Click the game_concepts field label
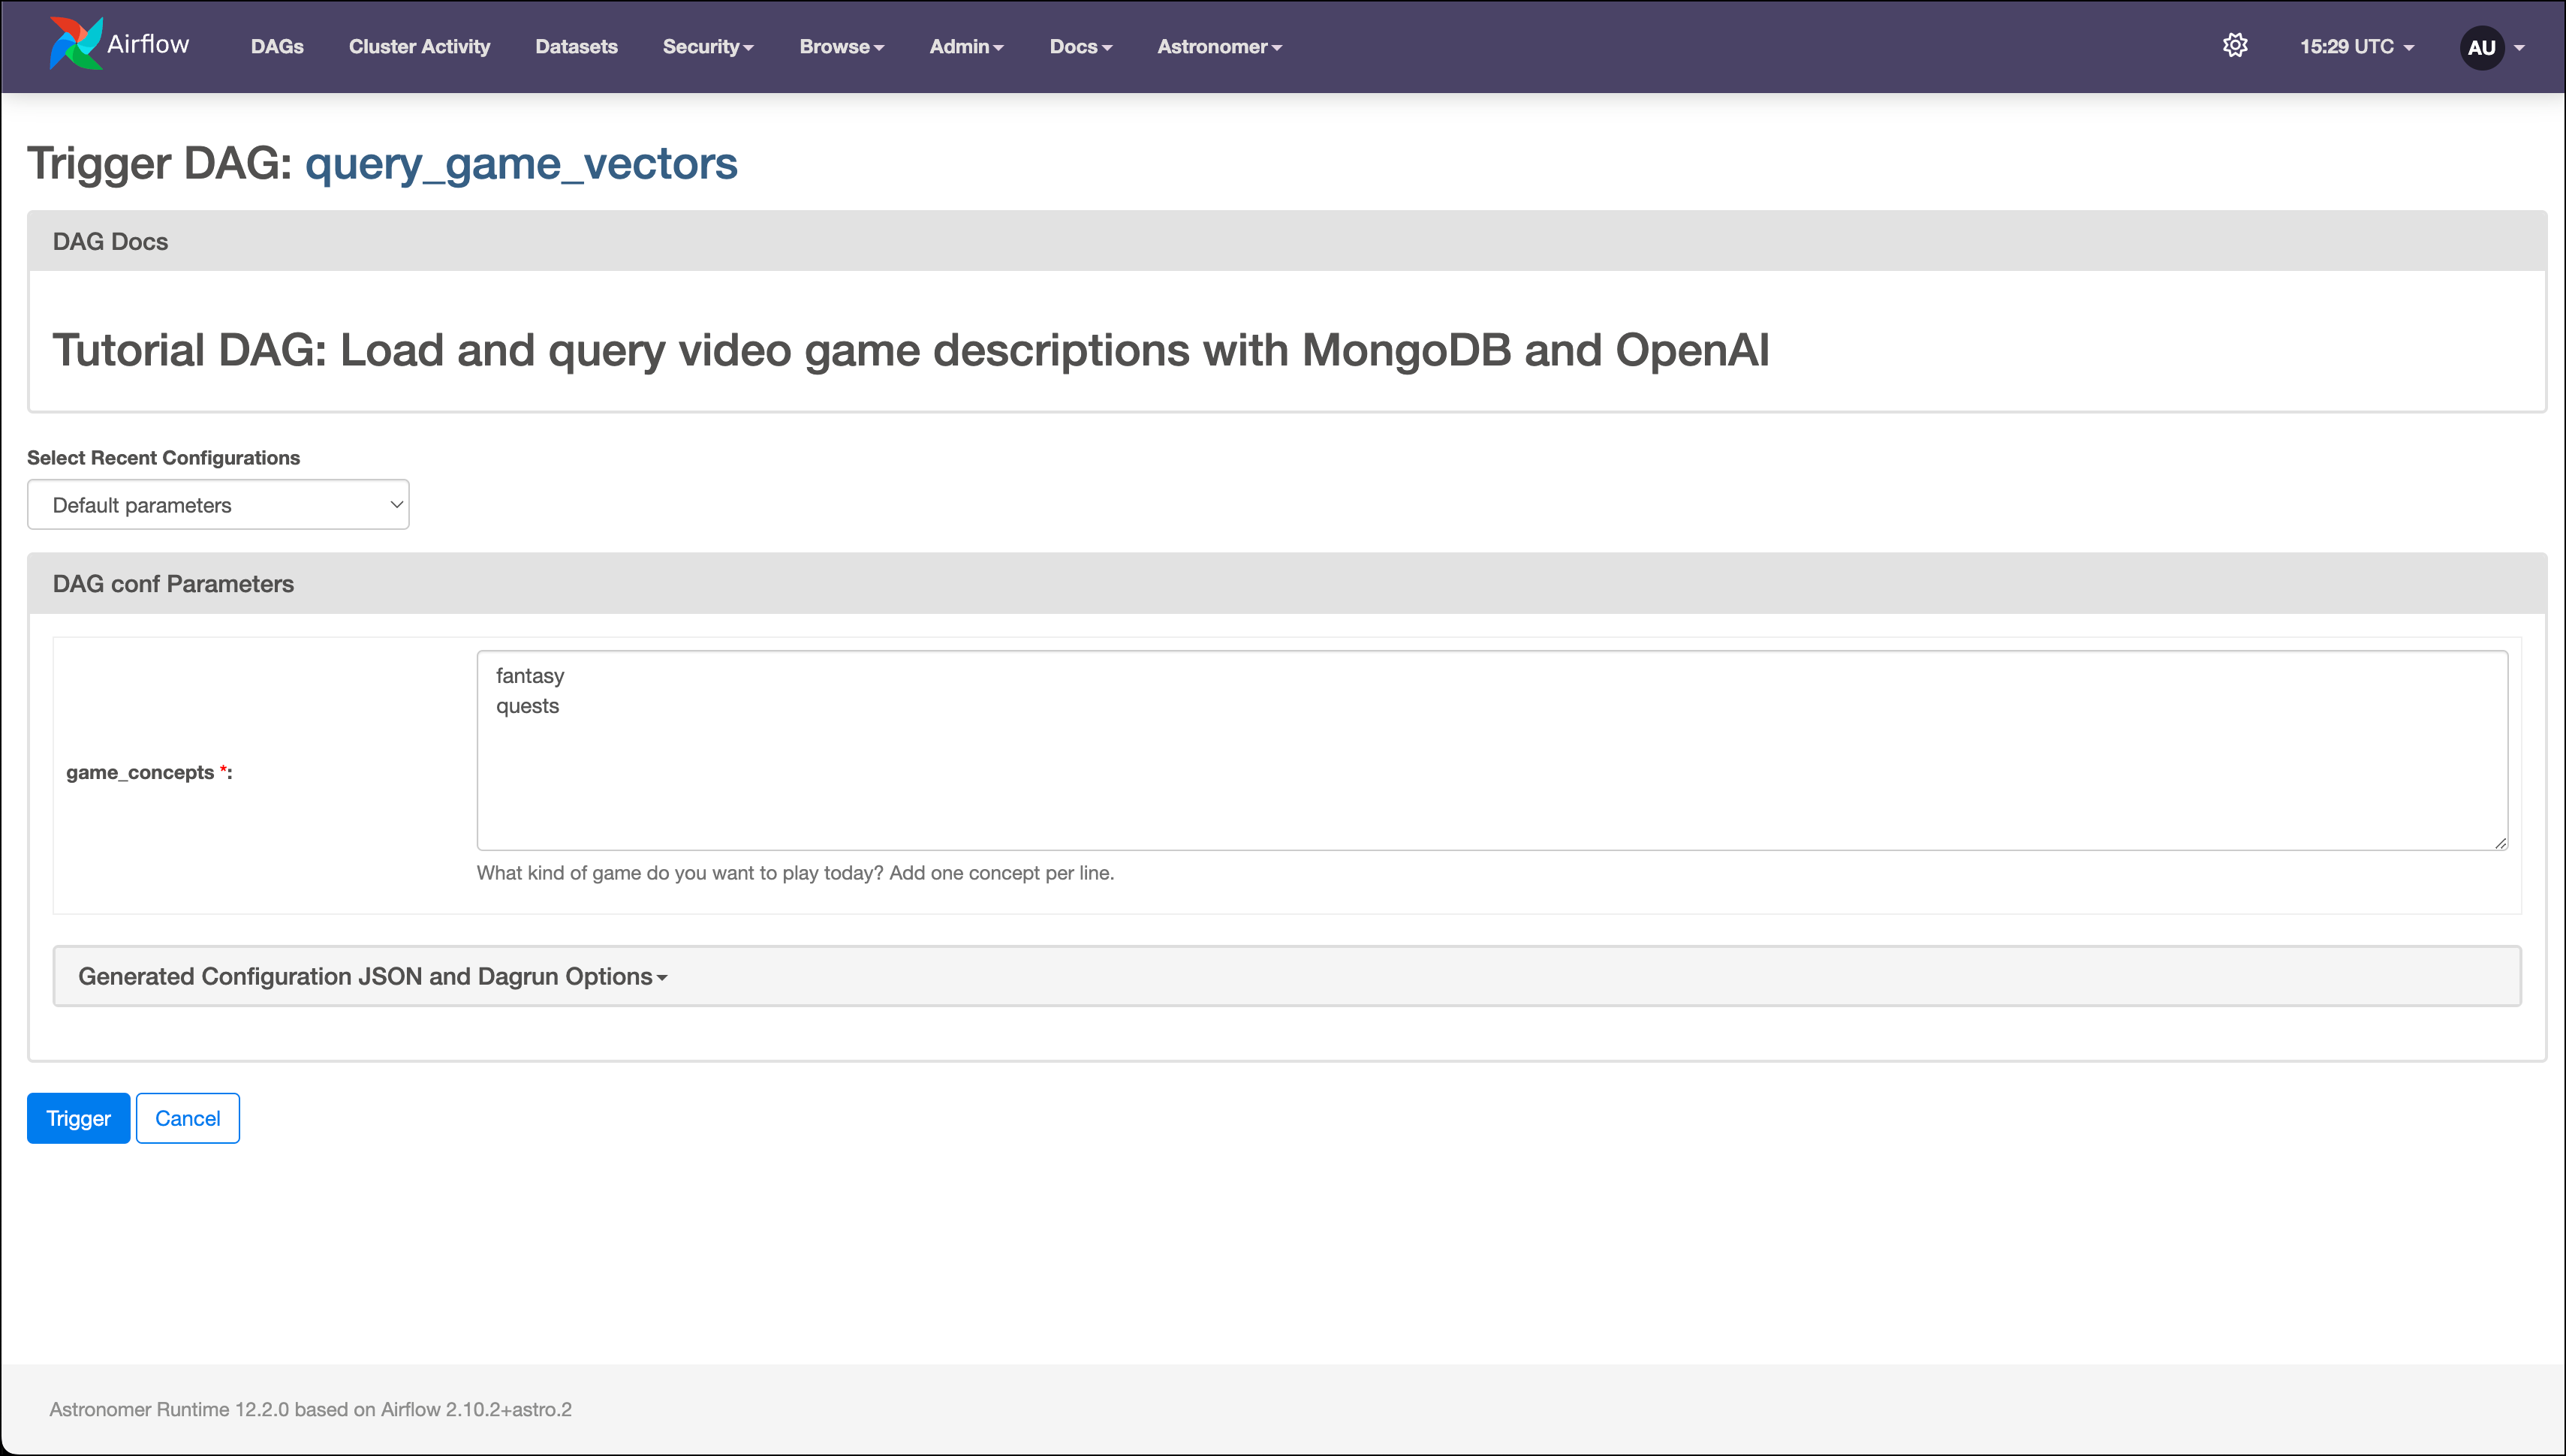 (149, 772)
